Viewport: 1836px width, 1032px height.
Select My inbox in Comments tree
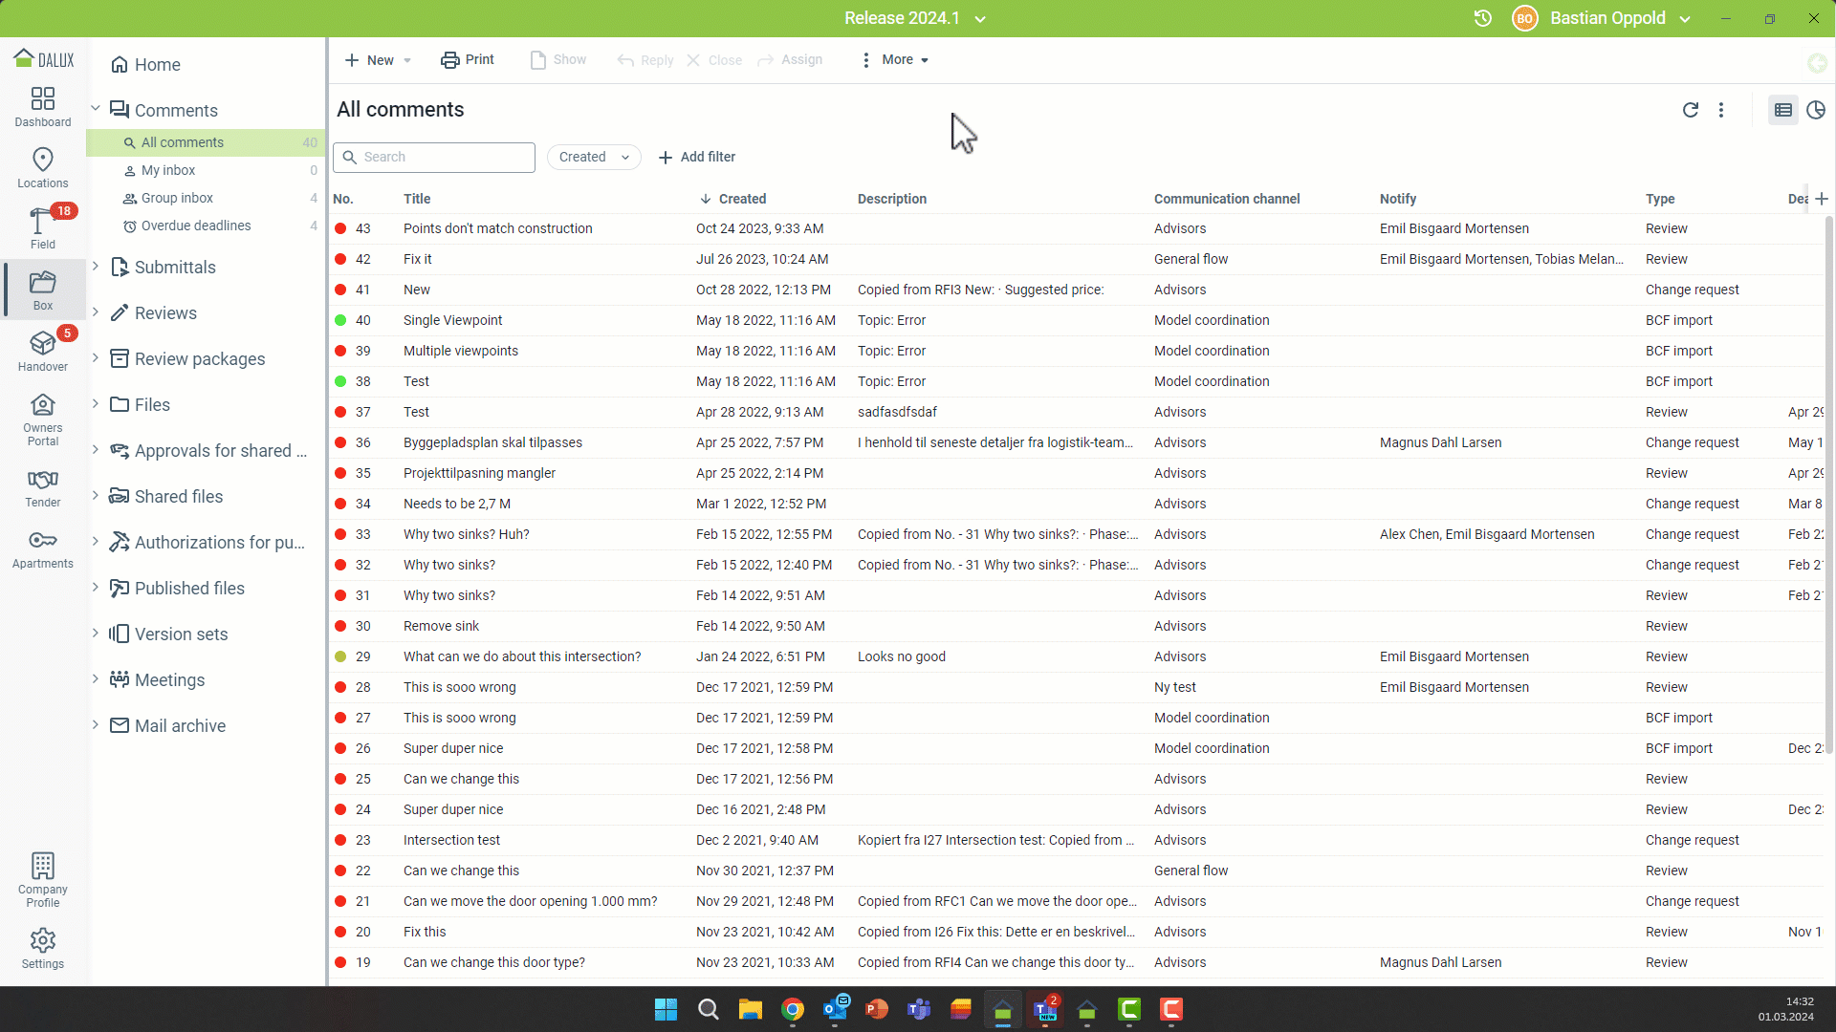168,170
